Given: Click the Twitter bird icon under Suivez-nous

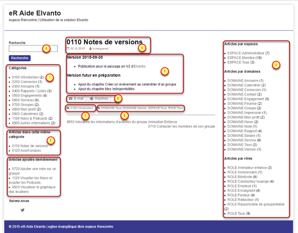Looking at the screenshot, I should click(x=22, y=210).
